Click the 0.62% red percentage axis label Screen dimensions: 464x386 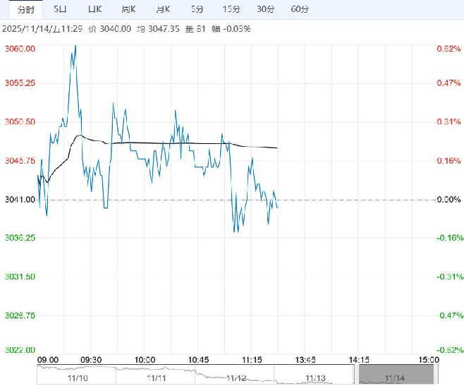click(x=448, y=49)
